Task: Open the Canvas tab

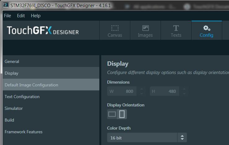Action: tap(115, 30)
